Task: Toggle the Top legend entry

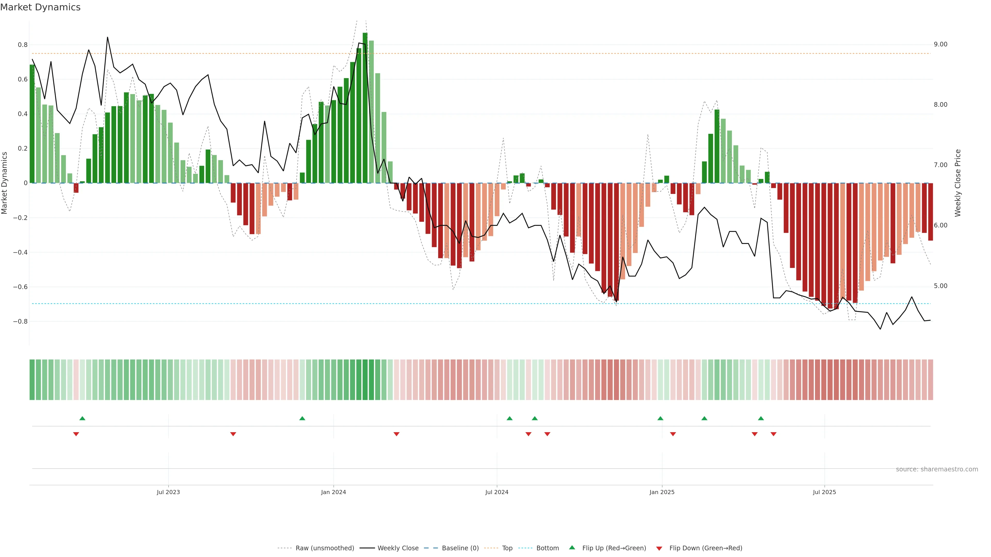Action: click(x=507, y=548)
